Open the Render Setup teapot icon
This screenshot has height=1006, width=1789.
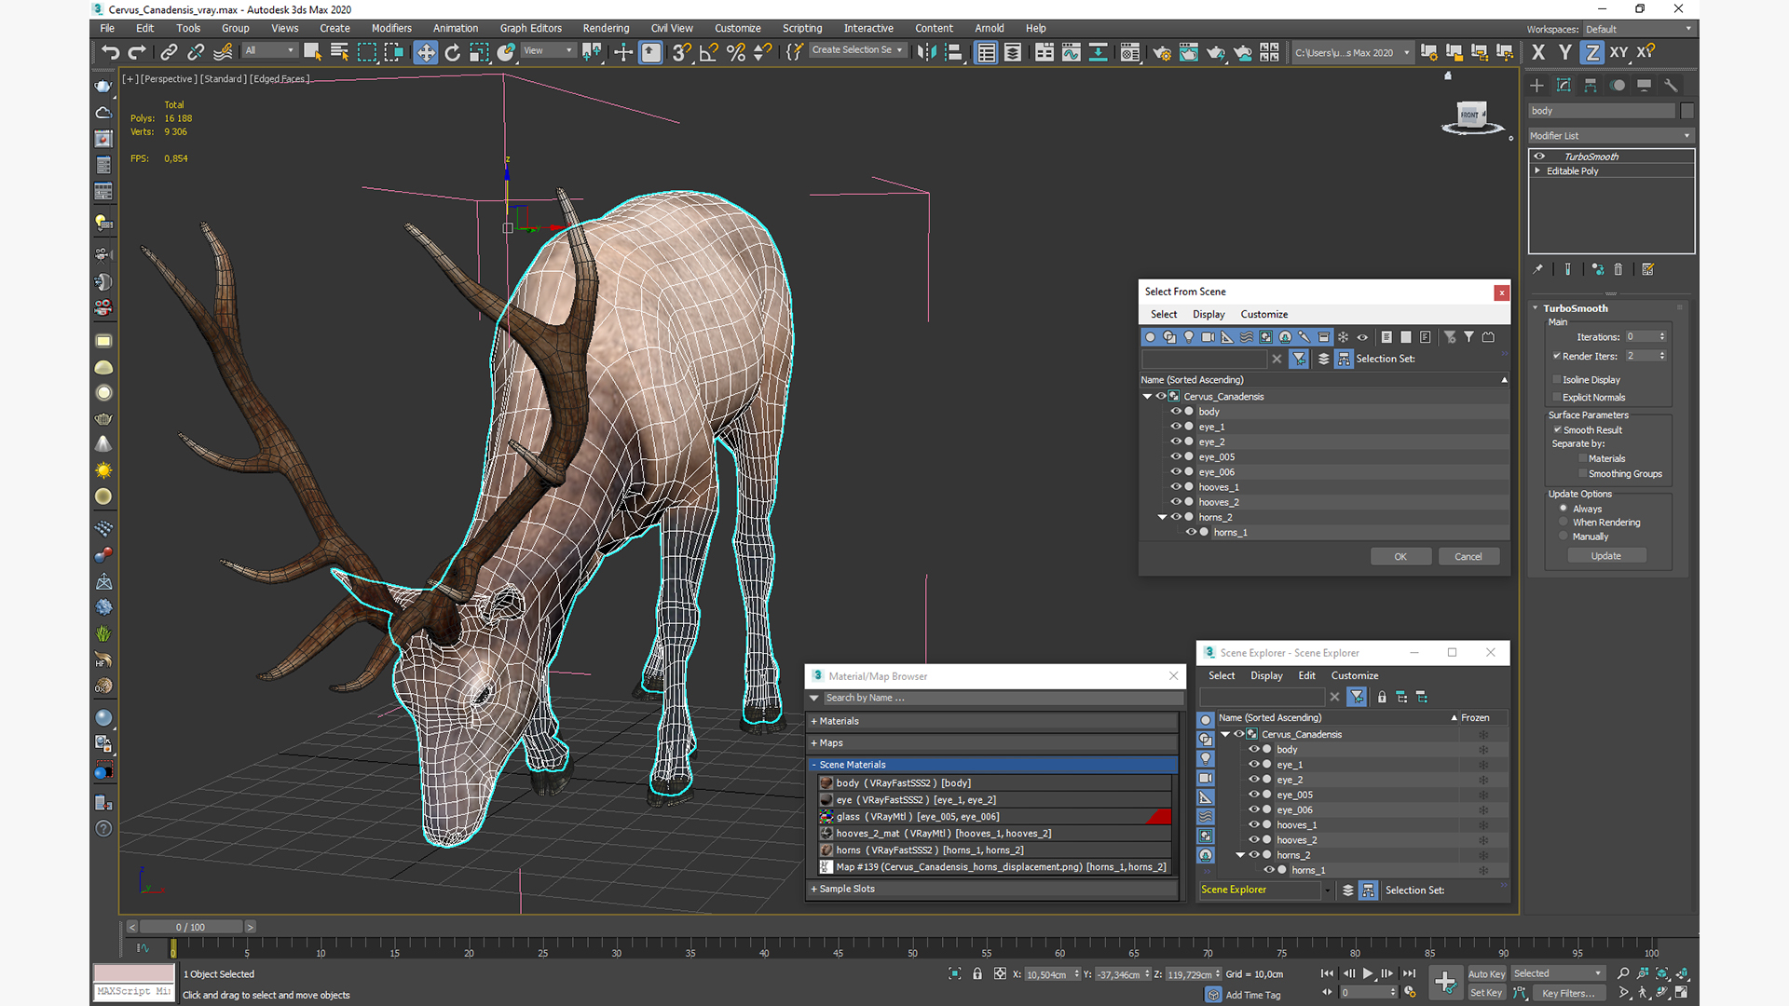[x=1161, y=52]
